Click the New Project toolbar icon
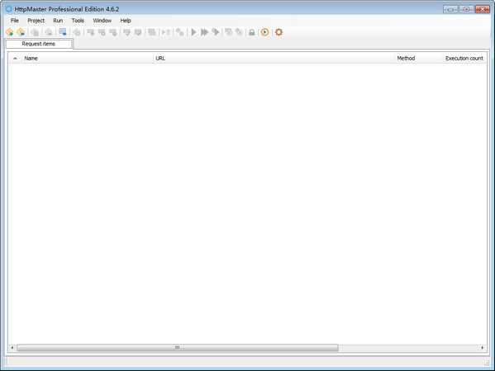 (x=10, y=32)
